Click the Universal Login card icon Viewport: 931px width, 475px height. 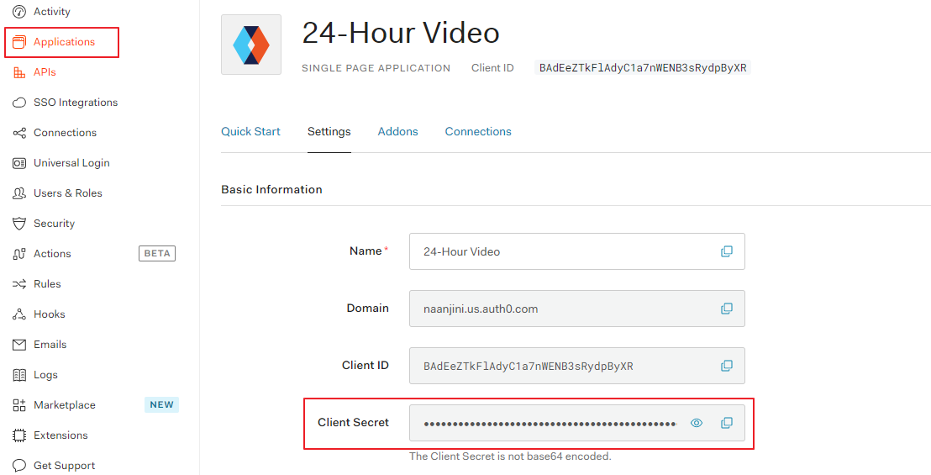(19, 163)
